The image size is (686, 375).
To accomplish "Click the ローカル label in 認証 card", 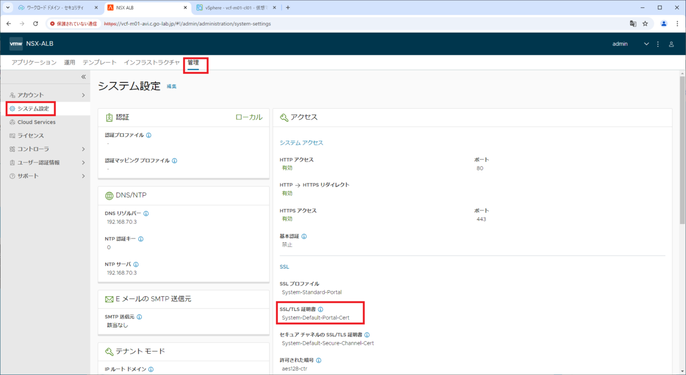I will (x=249, y=117).
